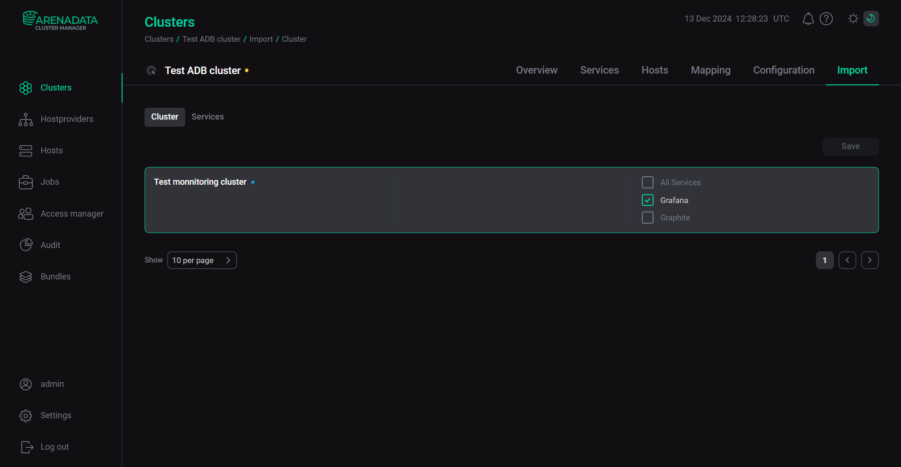Image resolution: width=901 pixels, height=467 pixels.
Task: Open the Access manager sidebar label
Action: point(72,214)
